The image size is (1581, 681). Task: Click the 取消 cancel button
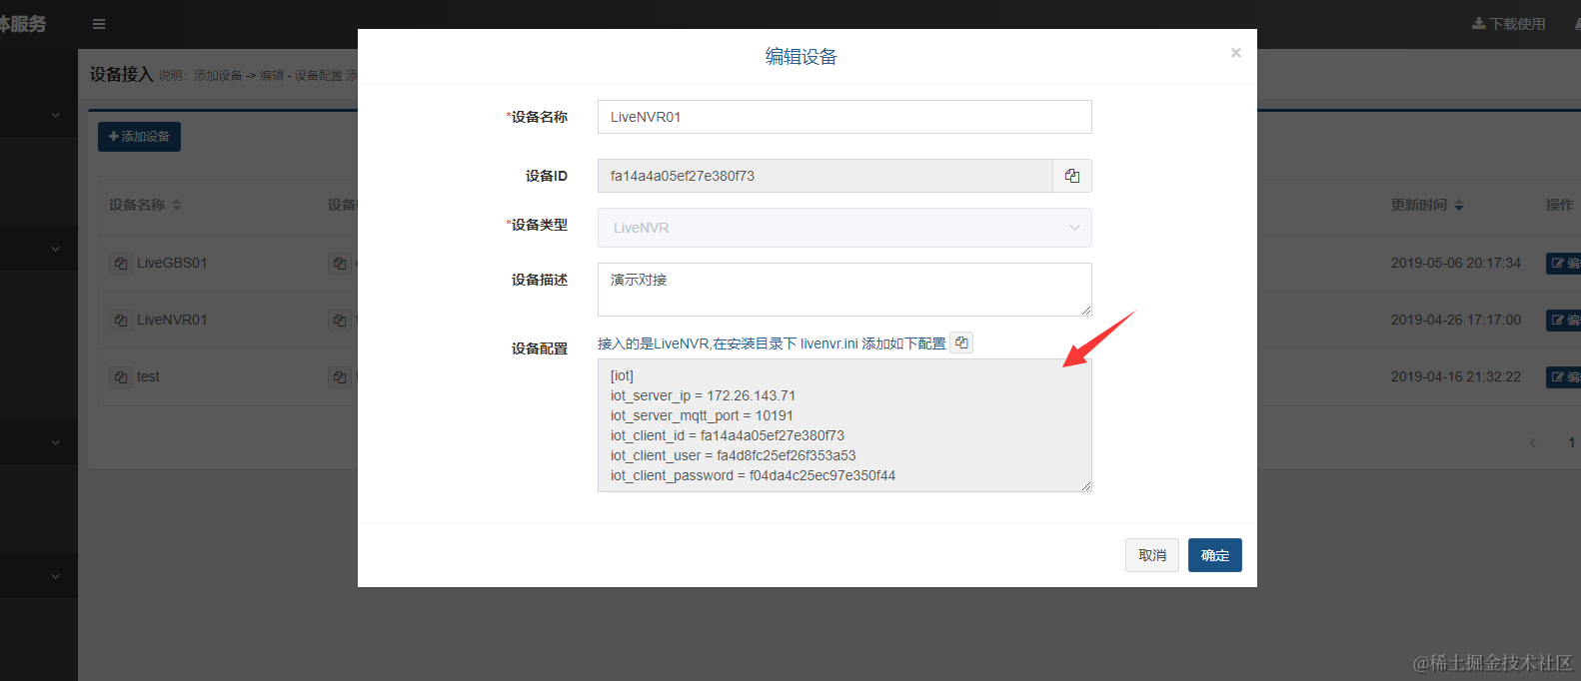(1152, 555)
